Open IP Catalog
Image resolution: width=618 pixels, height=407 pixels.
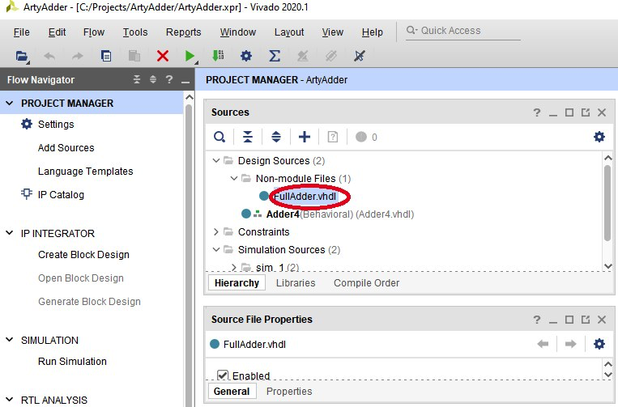pos(61,194)
